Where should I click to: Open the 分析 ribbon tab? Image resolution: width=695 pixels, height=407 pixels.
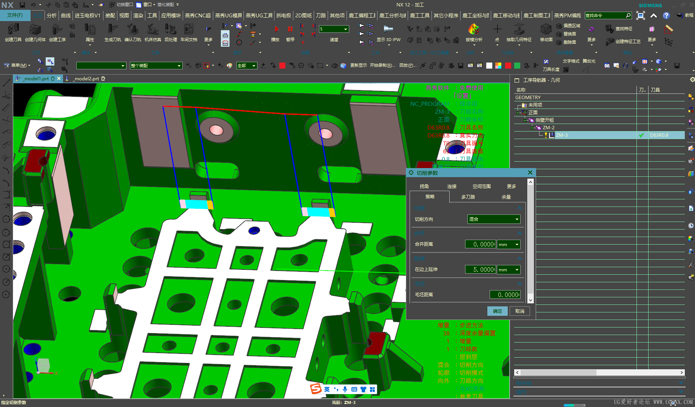(51, 15)
